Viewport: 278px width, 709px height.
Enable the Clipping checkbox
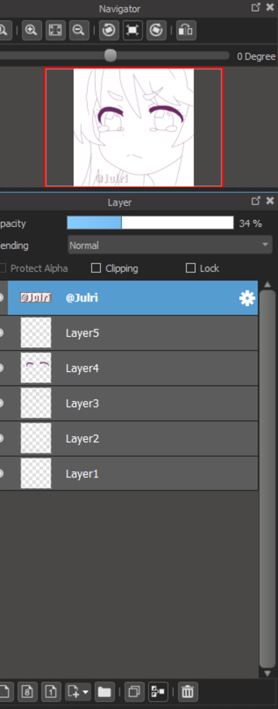pyautogui.click(x=96, y=268)
